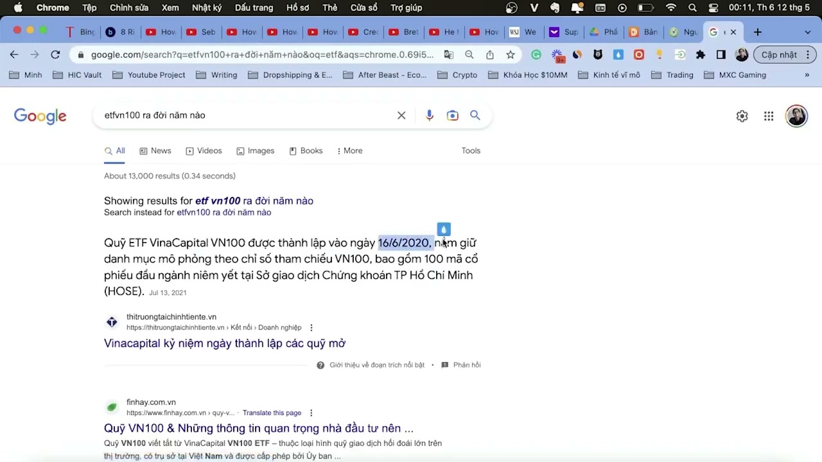
Task: Open the Grammarly extension icon
Action: [536, 55]
